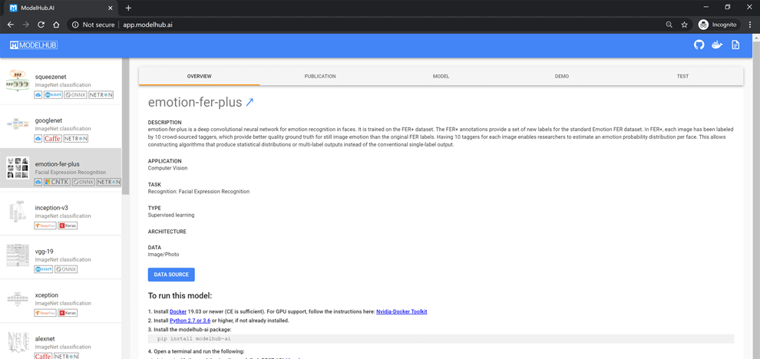This screenshot has width=760, height=359.
Task: Switch to the Demo tab
Action: pos(562,76)
